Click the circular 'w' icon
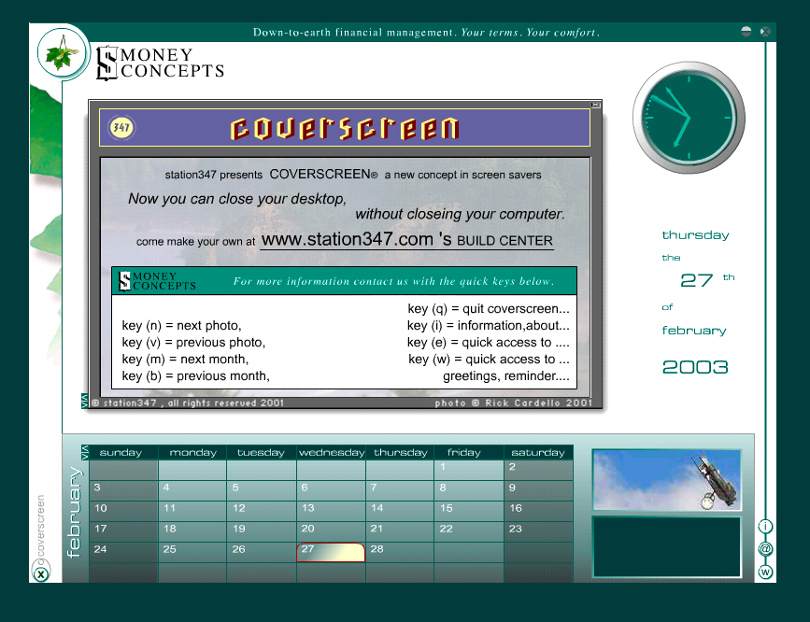Screen dimensions: 810x622 click(x=765, y=572)
